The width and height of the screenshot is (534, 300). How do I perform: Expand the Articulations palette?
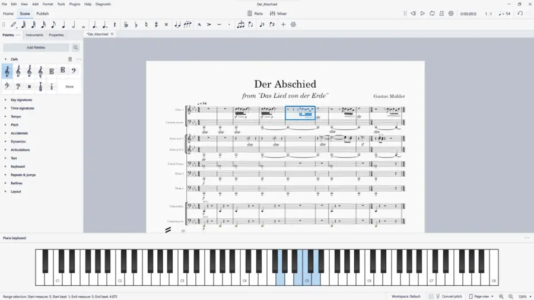coord(5,150)
